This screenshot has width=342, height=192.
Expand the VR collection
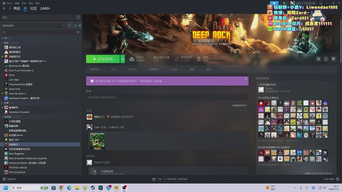[x=3, y=38]
